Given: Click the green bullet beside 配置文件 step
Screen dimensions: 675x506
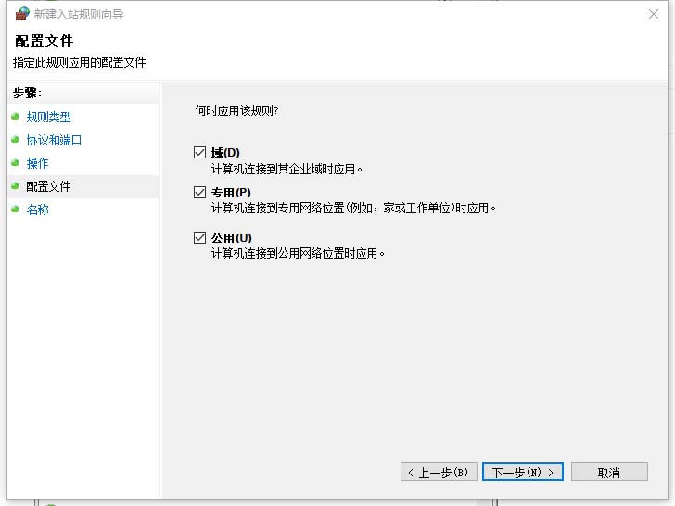Looking at the screenshot, I should pos(15,186).
